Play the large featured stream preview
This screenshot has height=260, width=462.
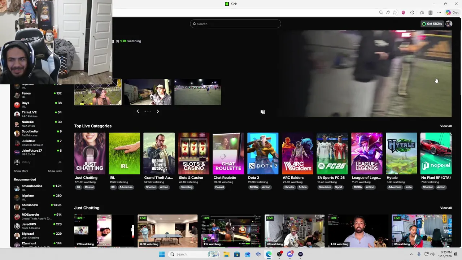365,74
